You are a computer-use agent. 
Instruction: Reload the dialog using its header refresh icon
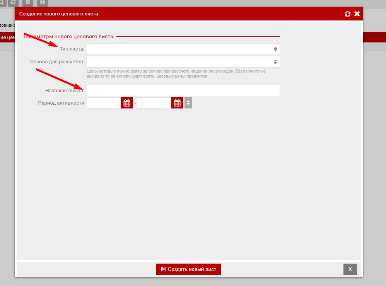348,14
